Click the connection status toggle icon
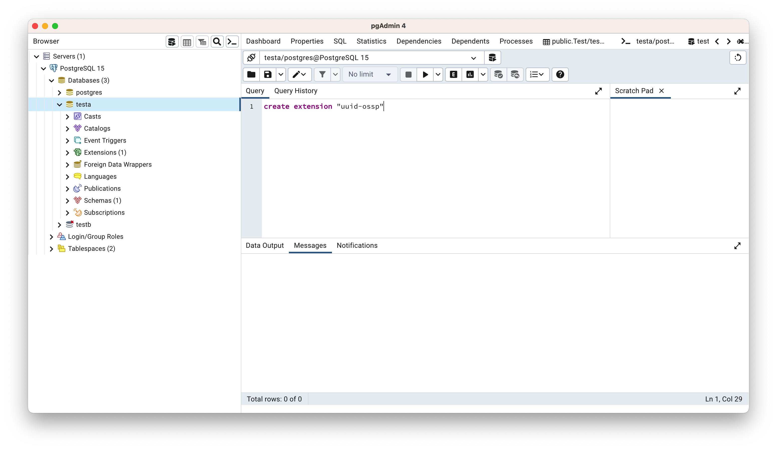The image size is (777, 450). pos(251,58)
